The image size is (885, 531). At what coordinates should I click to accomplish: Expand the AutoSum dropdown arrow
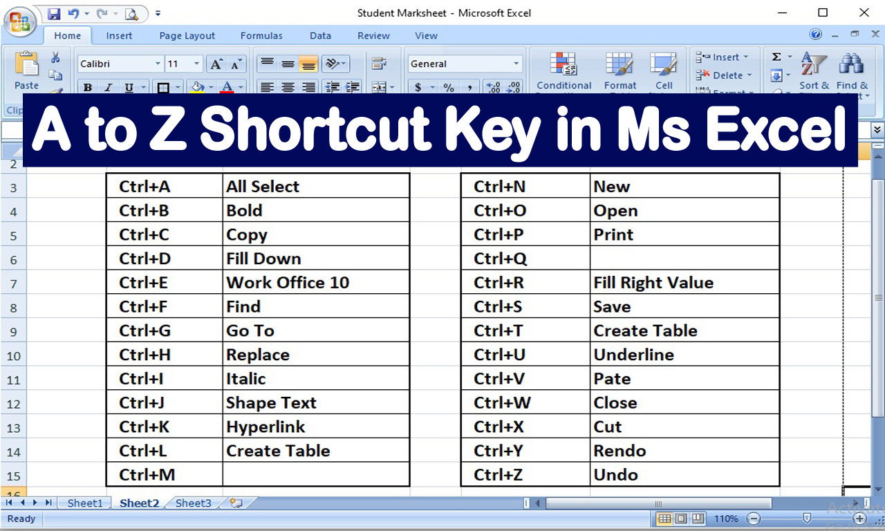click(x=789, y=57)
